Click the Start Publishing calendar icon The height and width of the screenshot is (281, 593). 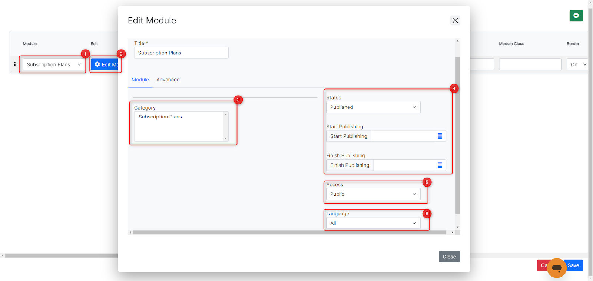click(x=440, y=136)
